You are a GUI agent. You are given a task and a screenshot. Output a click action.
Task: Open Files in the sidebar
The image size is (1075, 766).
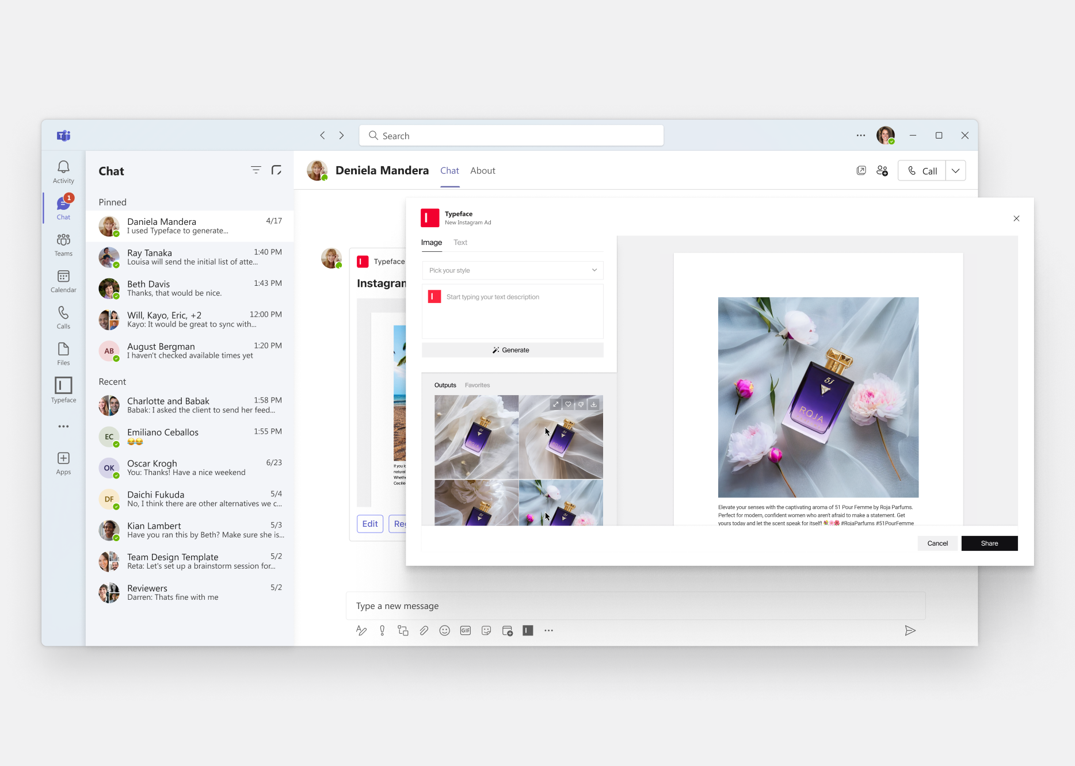pyautogui.click(x=63, y=354)
